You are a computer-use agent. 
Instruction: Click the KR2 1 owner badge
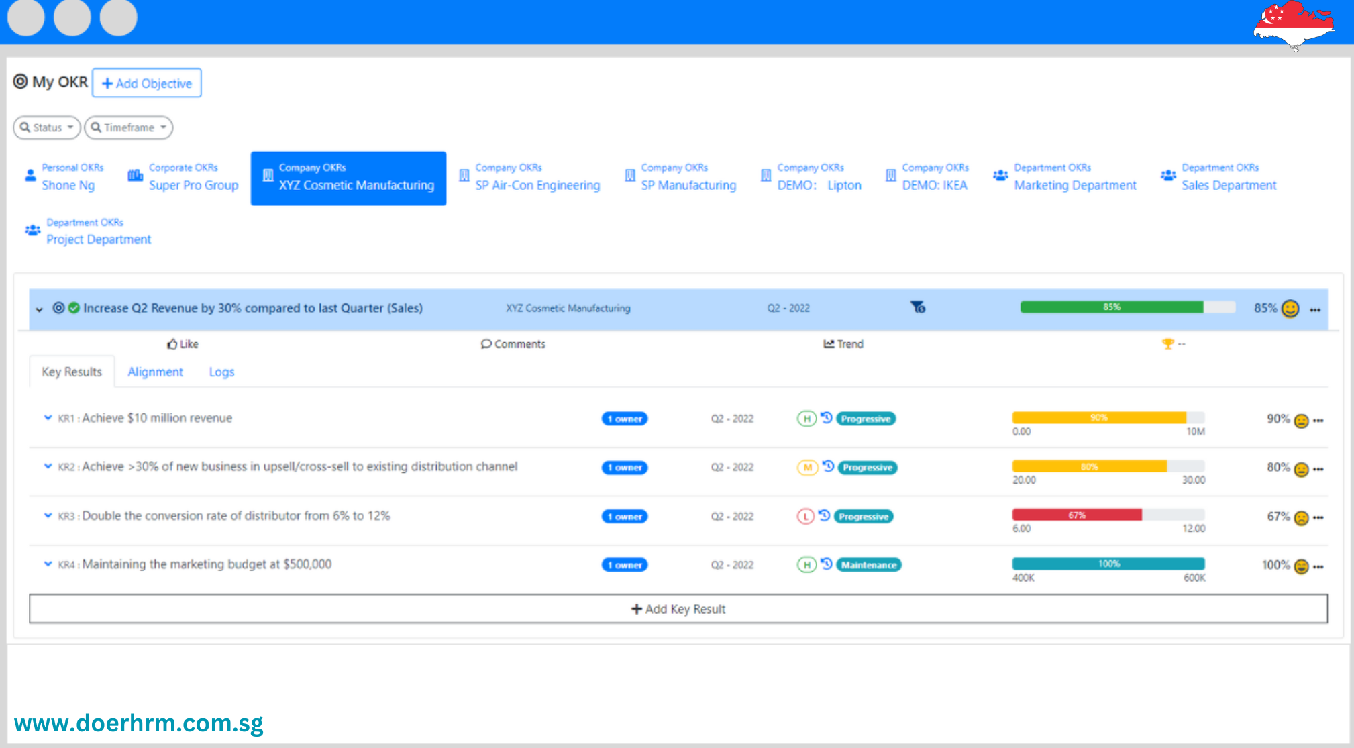click(625, 468)
